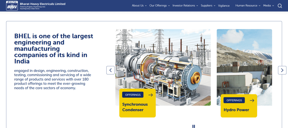Click arrow icon on Hydro Power card
The width and height of the screenshot is (288, 128).
pyautogui.click(x=252, y=100)
